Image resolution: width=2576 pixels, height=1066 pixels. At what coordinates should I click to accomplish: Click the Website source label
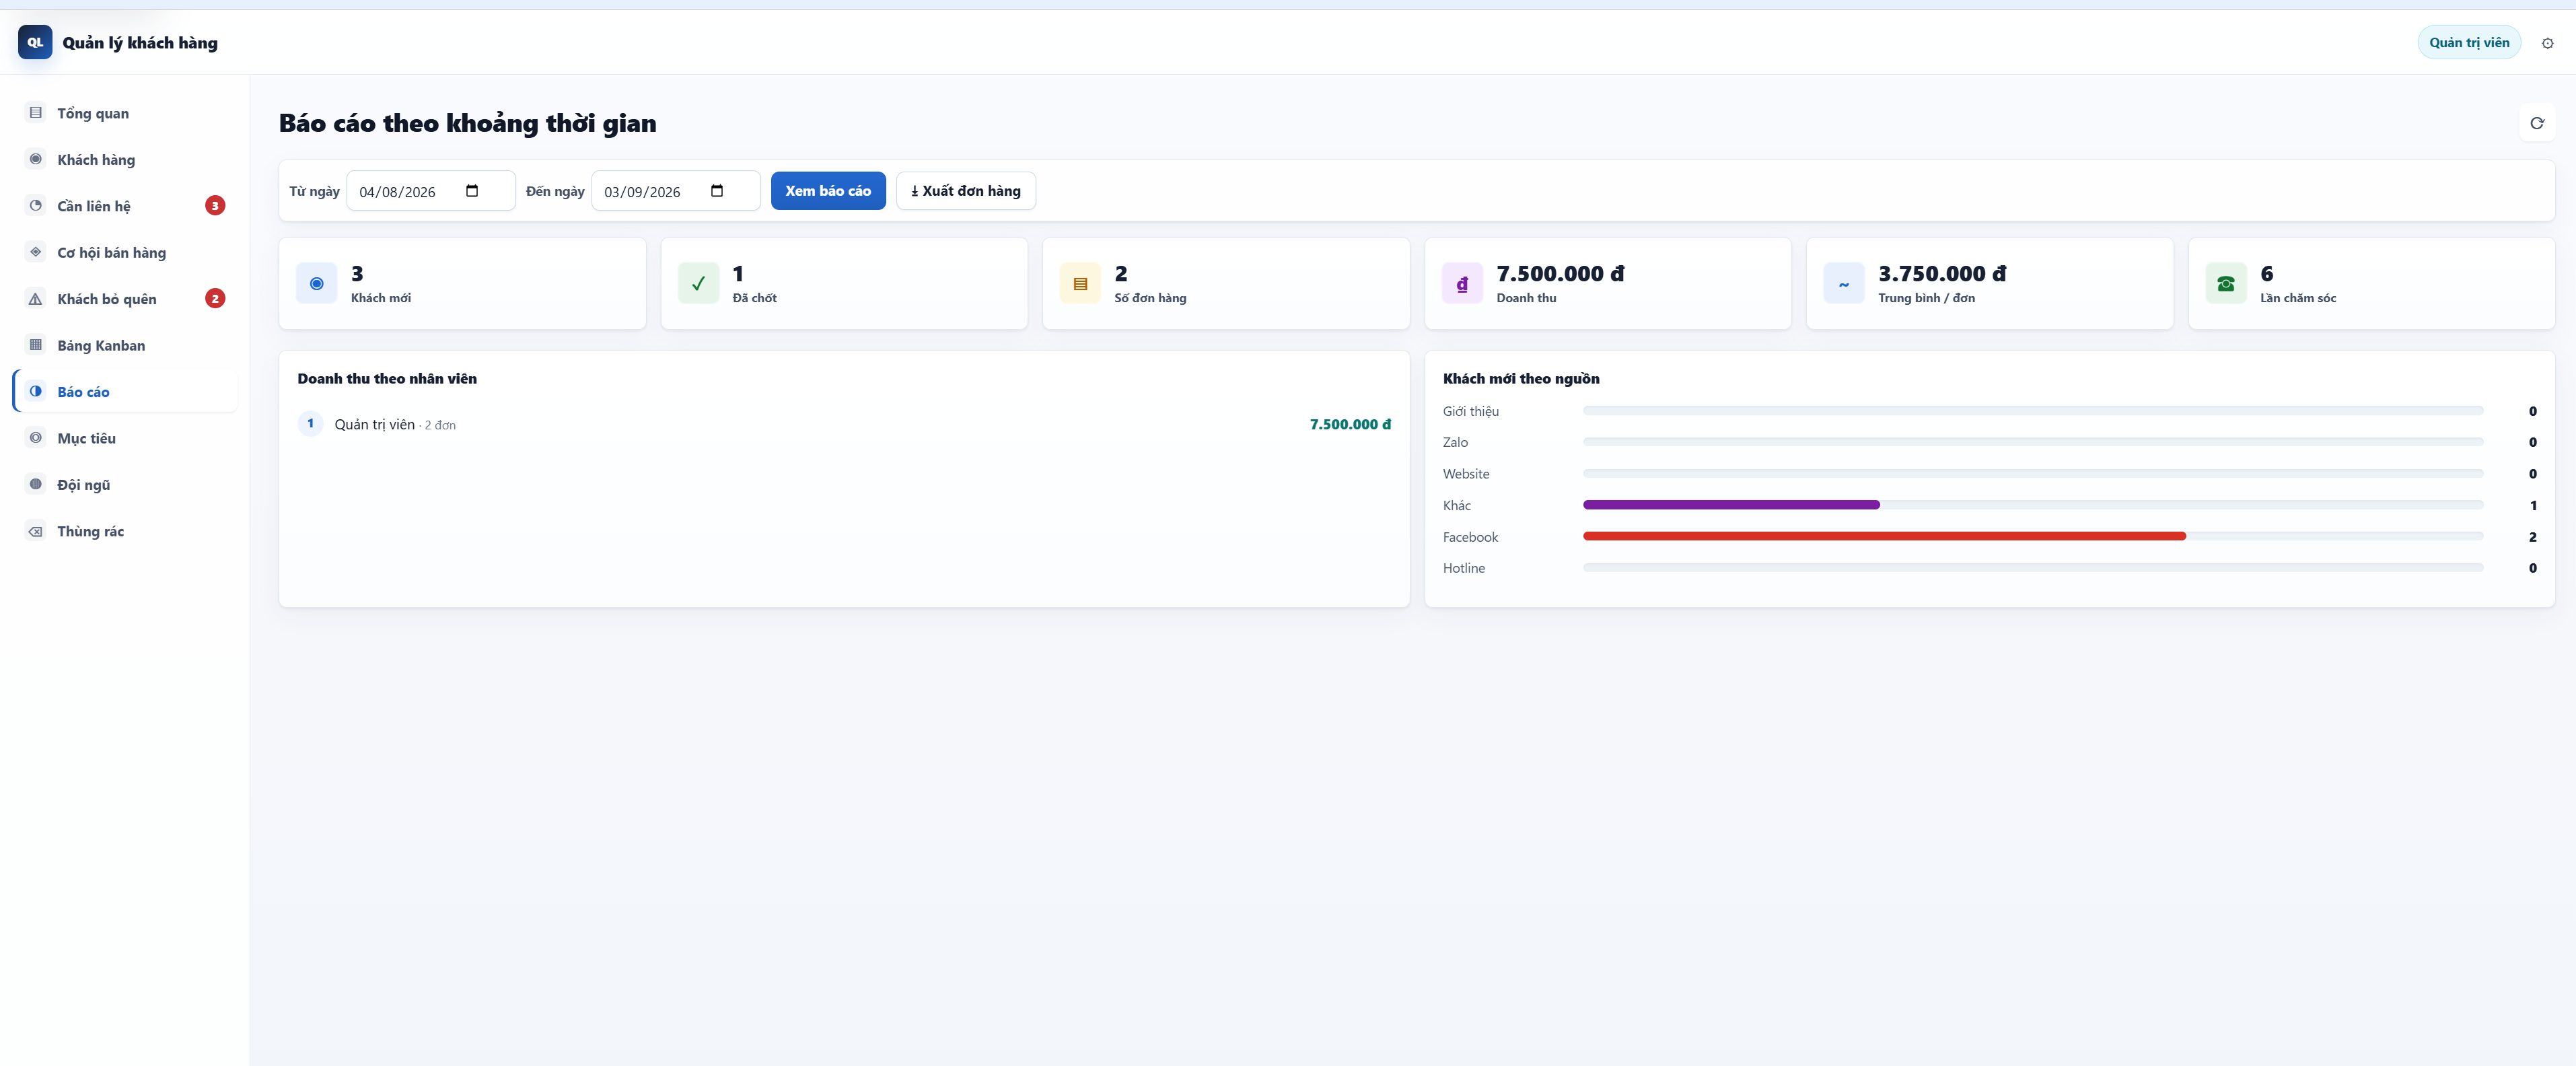1466,474
